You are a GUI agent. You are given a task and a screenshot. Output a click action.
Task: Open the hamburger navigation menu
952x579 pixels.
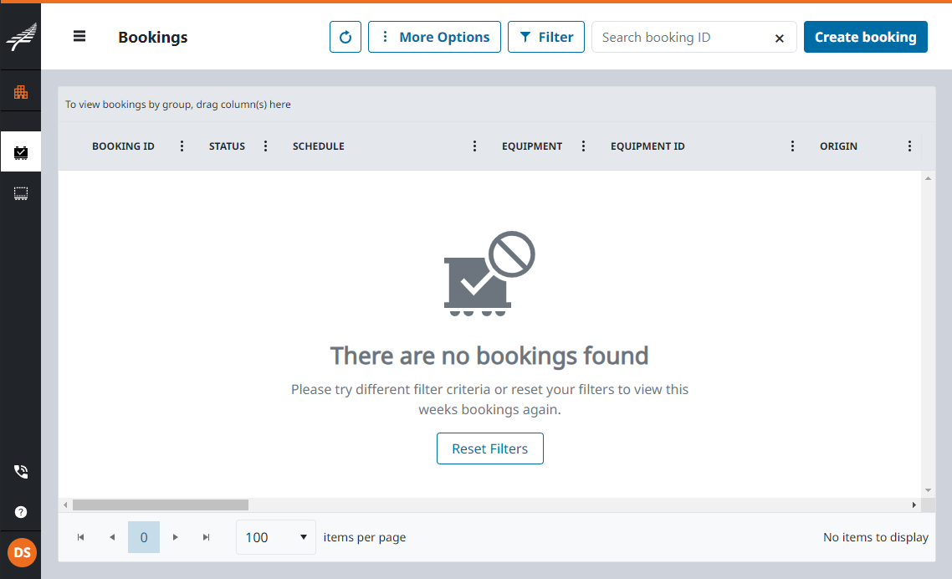pos(79,36)
